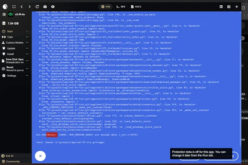Screen dimensions: 248x165
Task: Click the Protection beta notification popup
Action: coord(201,153)
